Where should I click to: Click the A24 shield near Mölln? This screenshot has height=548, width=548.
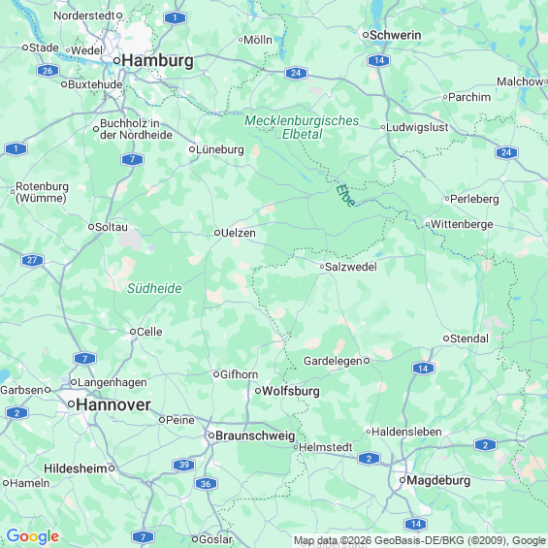(x=296, y=73)
